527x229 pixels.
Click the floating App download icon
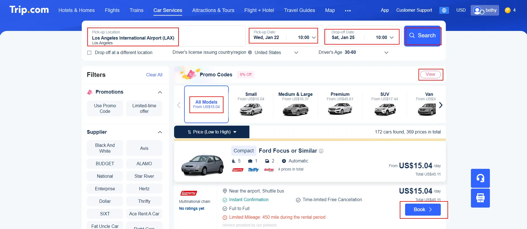click(480, 198)
